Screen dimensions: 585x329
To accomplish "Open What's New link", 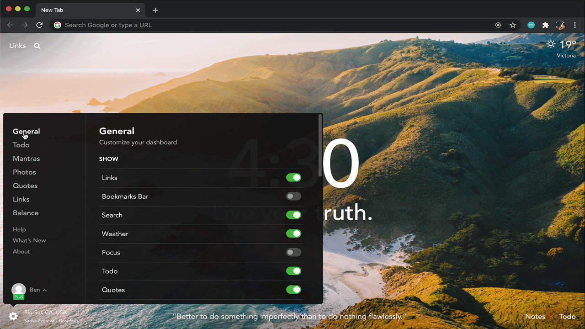I will tap(29, 240).
